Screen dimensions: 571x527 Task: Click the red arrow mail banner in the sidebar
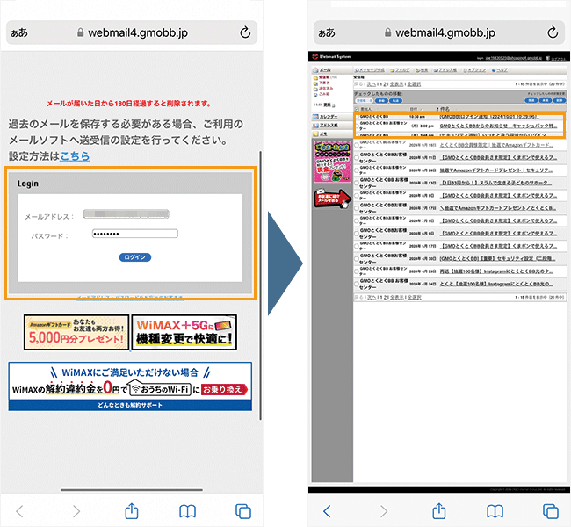point(332,199)
